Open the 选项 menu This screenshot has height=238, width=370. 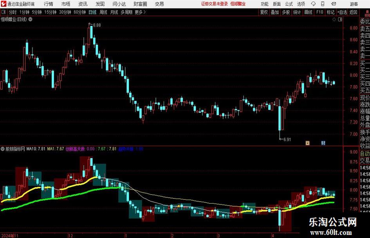click(x=301, y=4)
